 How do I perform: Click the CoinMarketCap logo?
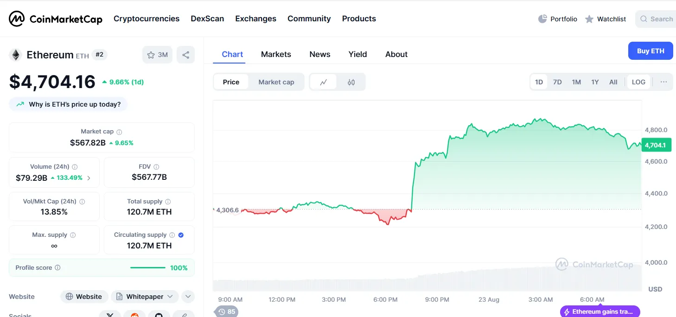pyautogui.click(x=56, y=19)
